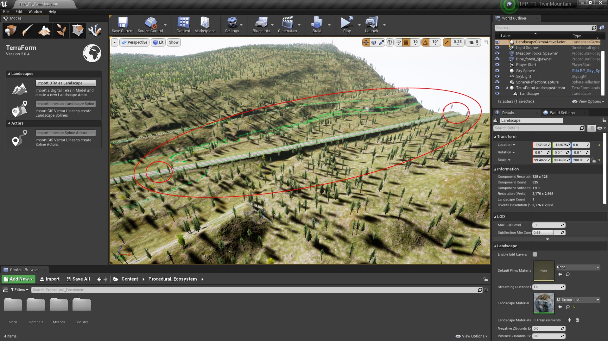Collapse the Landscapes section in TerraForm
This screenshot has height=341, width=608.
tap(9, 74)
